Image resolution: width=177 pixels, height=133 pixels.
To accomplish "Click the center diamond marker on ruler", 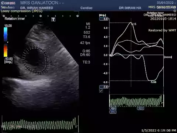I will click(x=41, y=16).
